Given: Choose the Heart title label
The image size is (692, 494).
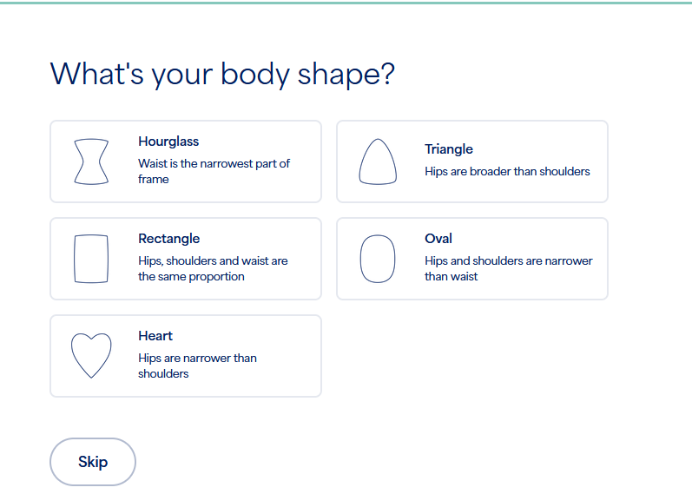Looking at the screenshot, I should pos(155,335).
